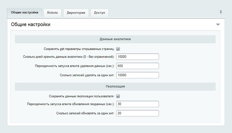Focus the Сколько записей обновлять за один хит field
Screen dimensions: 232x133
tap(138, 113)
